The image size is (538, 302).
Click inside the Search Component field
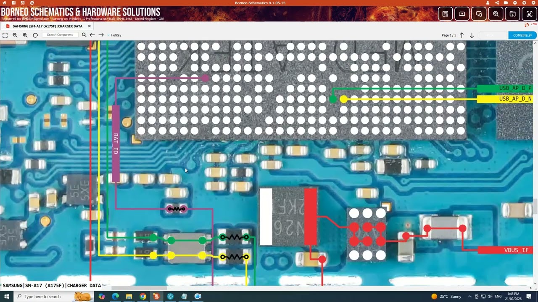coord(60,35)
